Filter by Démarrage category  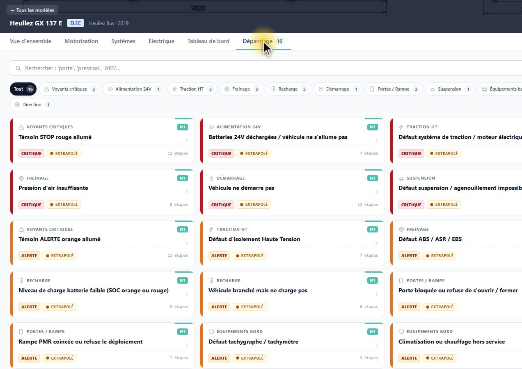click(x=338, y=89)
